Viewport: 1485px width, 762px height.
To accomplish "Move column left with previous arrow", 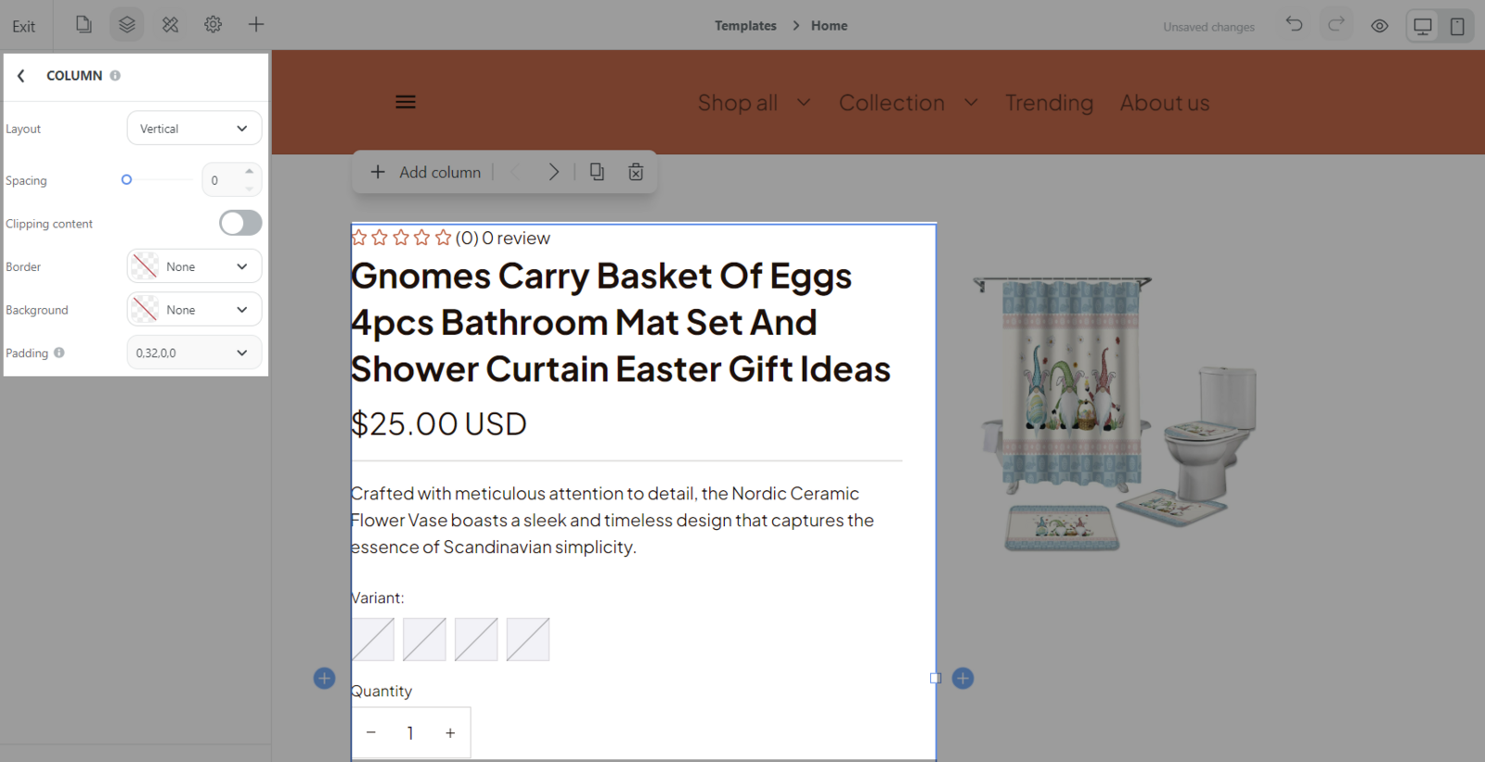I will pos(516,172).
